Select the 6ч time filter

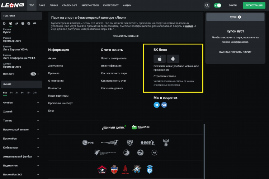click(22, 93)
